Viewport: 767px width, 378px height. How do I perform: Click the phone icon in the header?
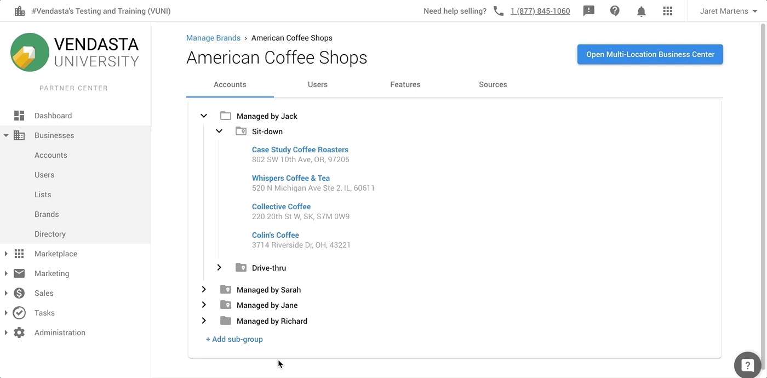[499, 11]
